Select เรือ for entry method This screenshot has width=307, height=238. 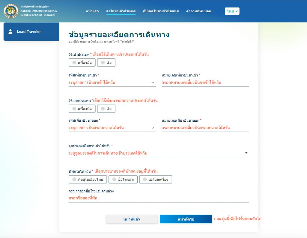(106, 63)
